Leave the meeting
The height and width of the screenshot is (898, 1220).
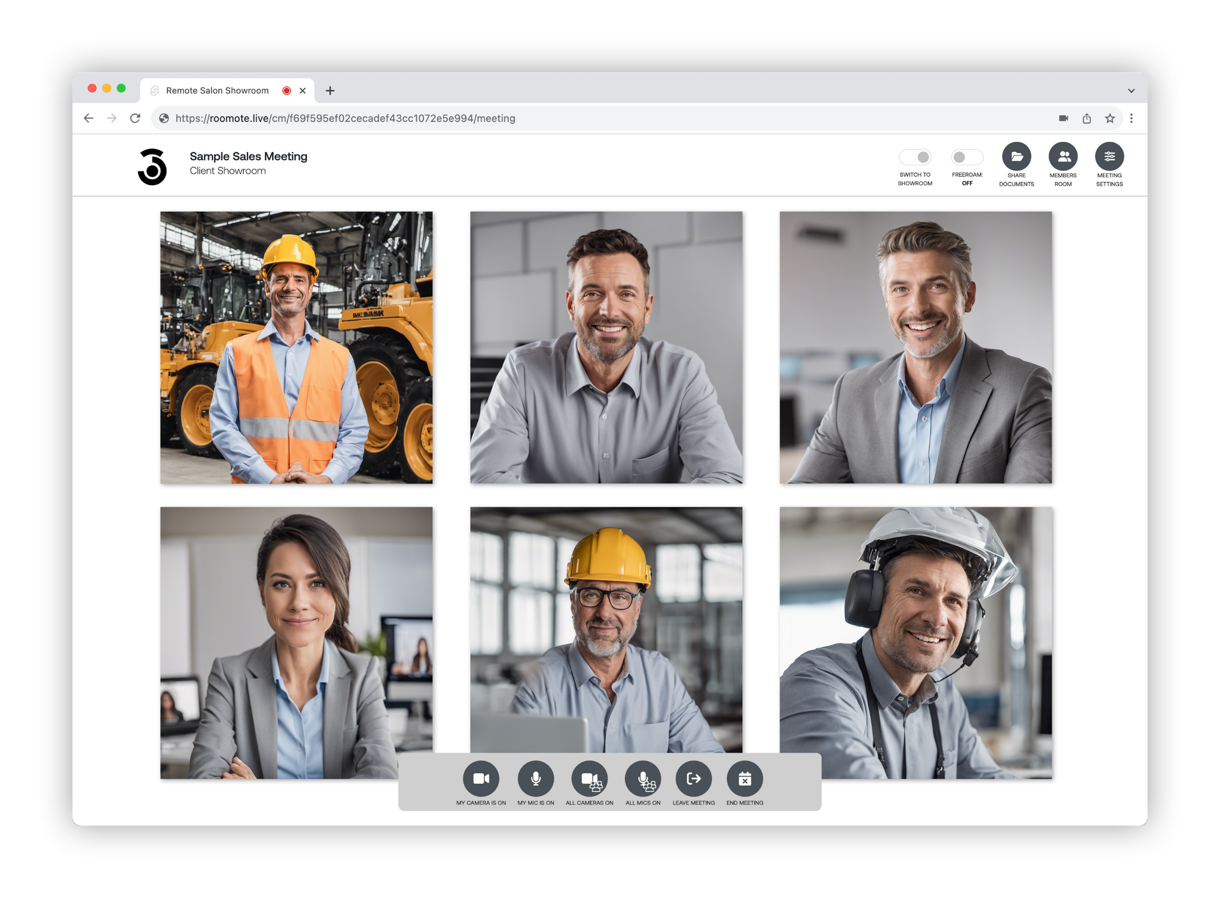694,778
